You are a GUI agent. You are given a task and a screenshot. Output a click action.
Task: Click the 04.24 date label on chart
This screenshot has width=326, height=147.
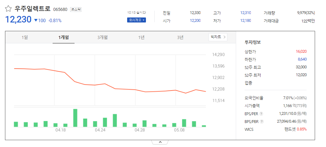100,130
